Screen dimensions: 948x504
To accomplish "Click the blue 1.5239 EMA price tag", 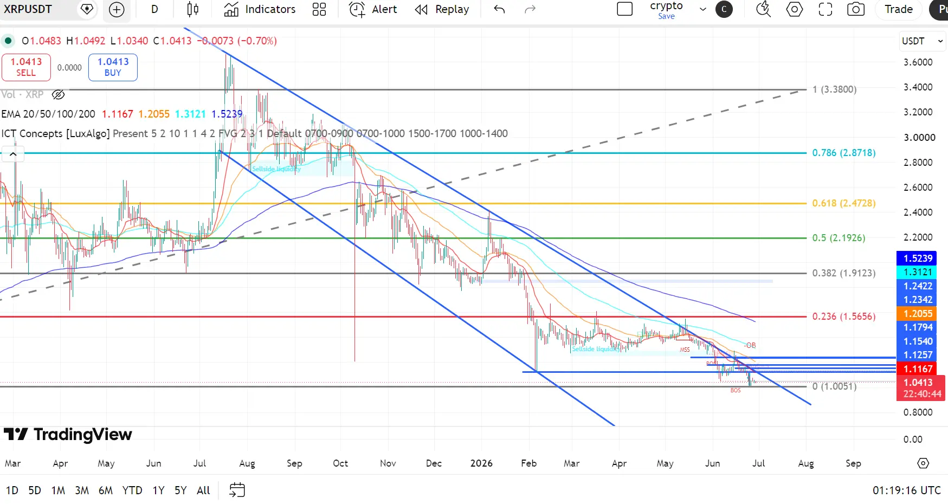I will 916,259.
